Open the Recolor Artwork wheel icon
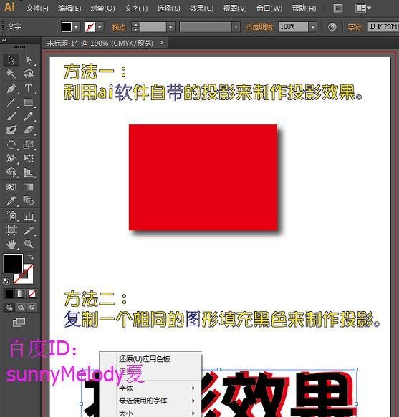The image size is (399, 417). 332,27
